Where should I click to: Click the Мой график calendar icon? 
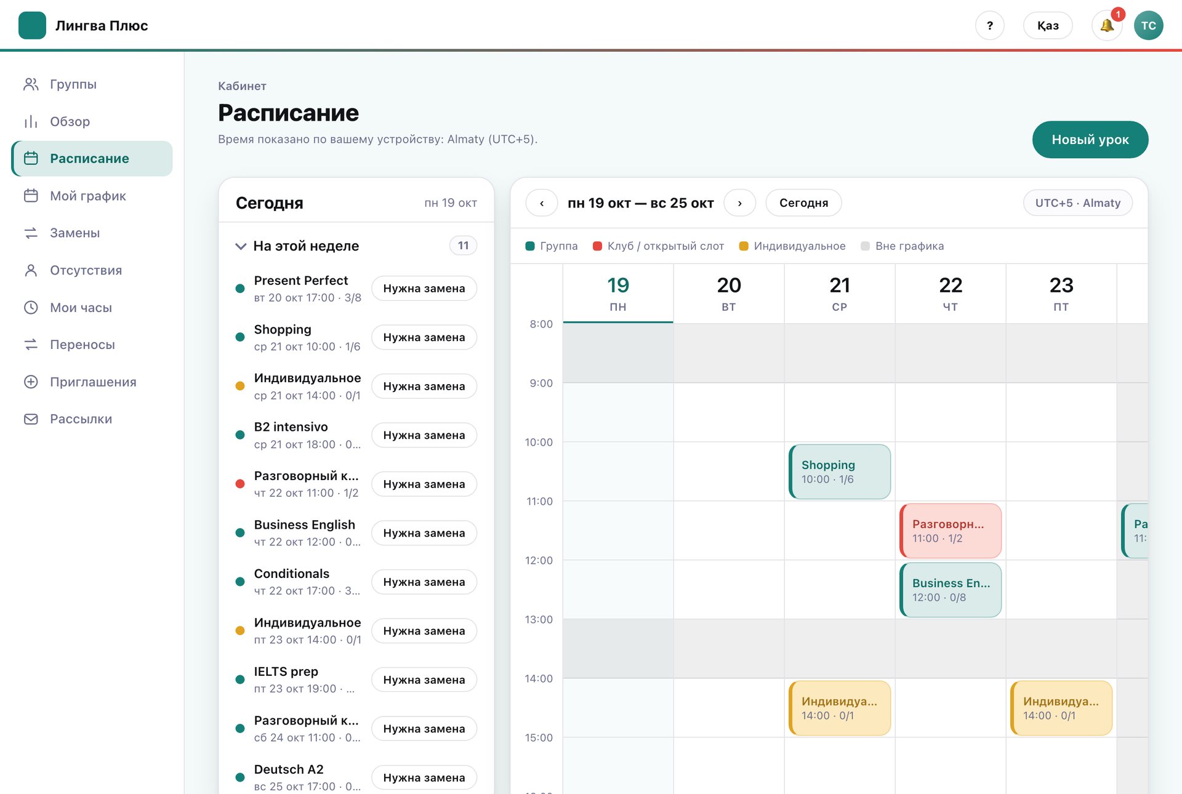pyautogui.click(x=31, y=196)
